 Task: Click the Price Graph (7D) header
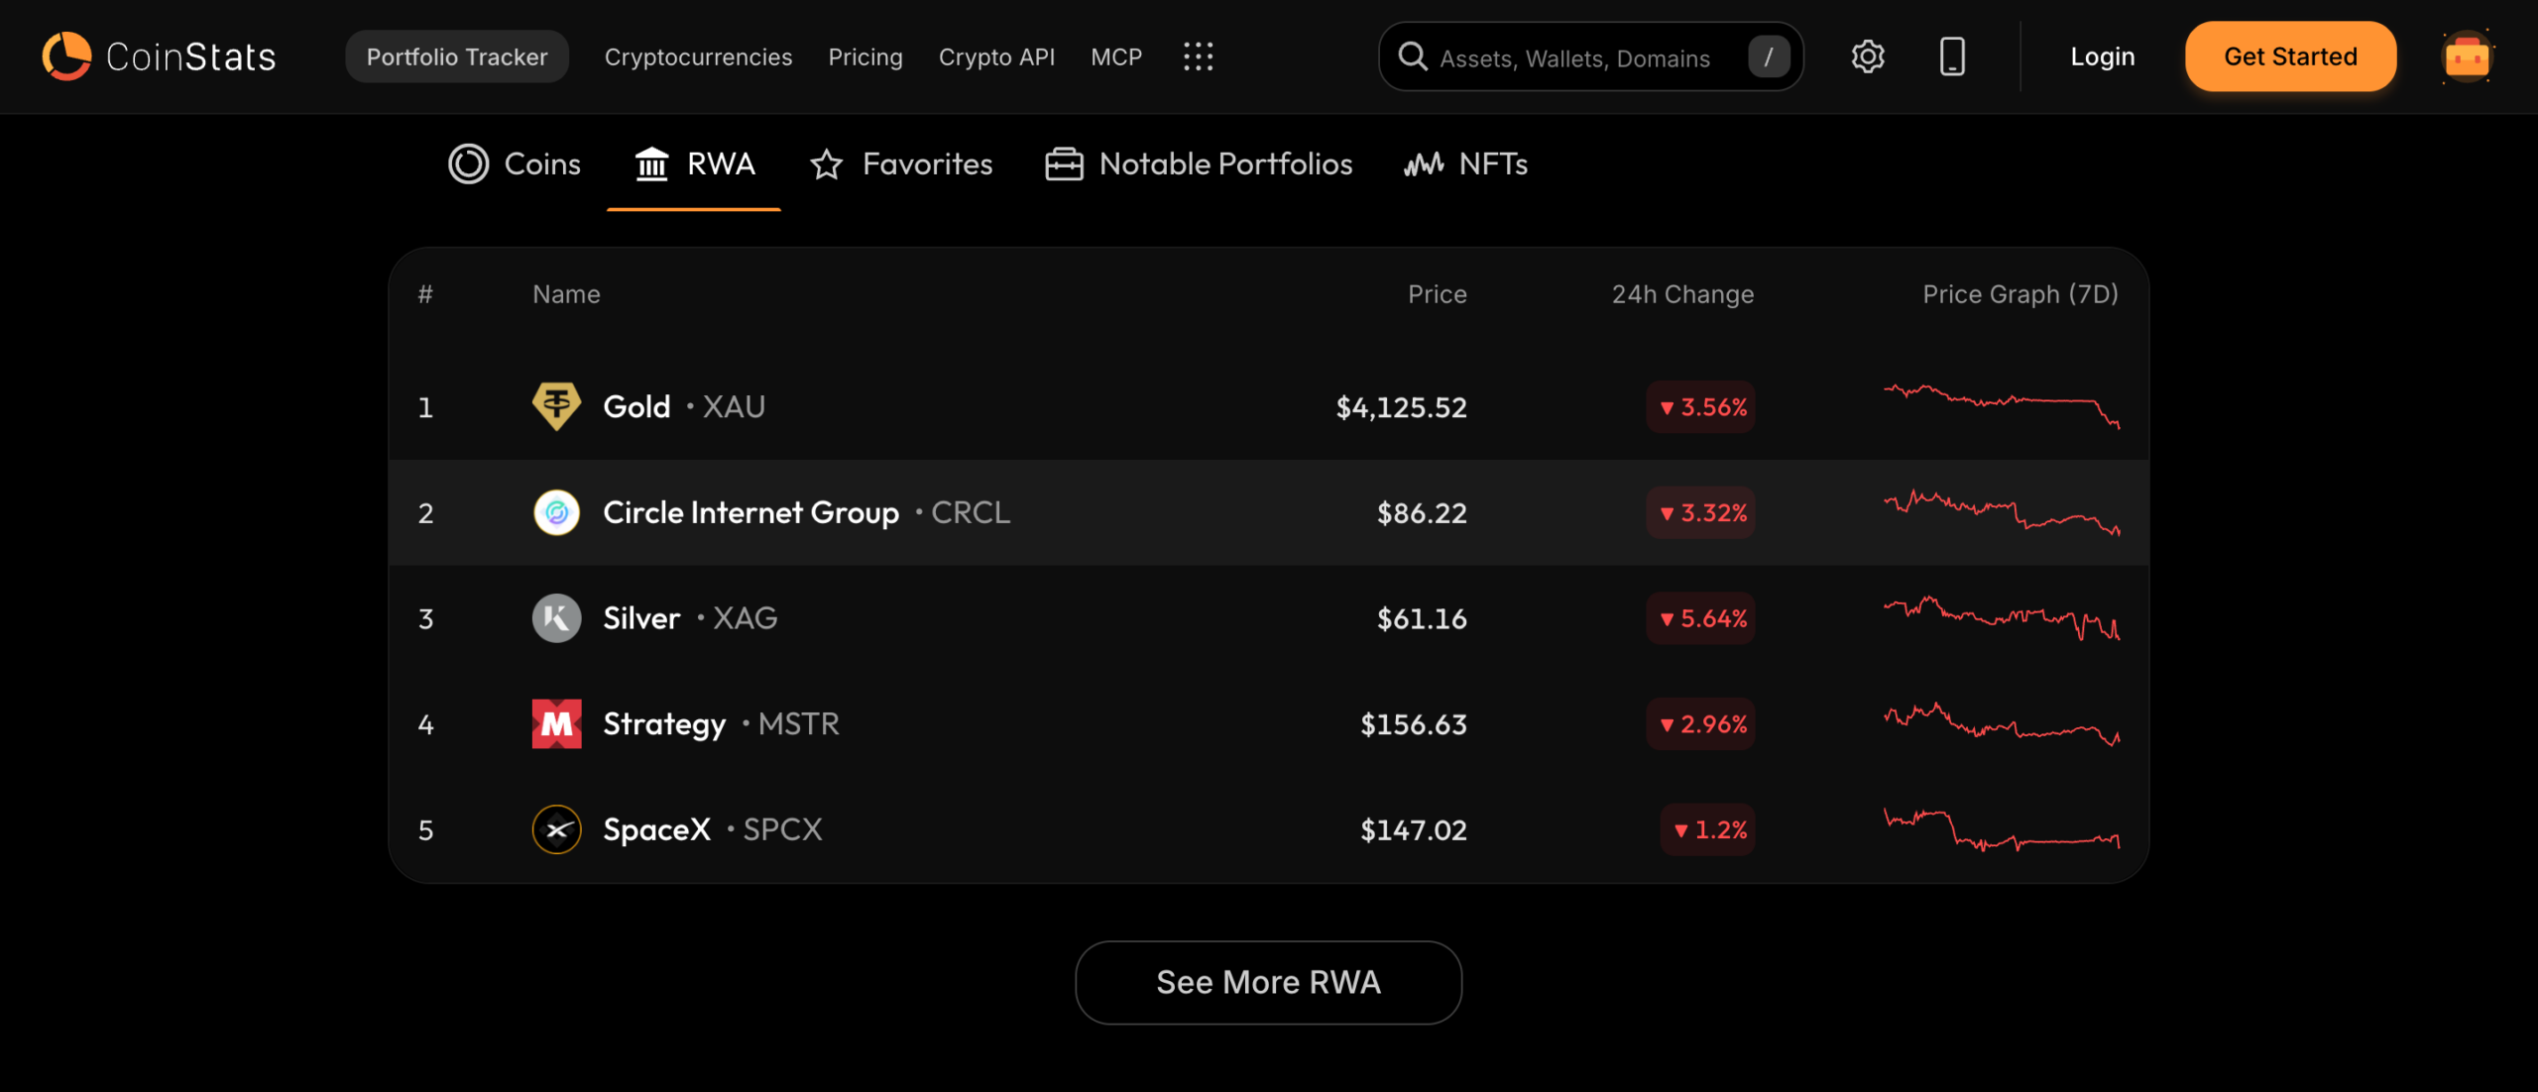click(2020, 294)
